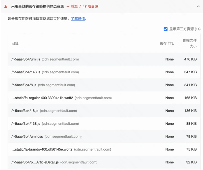Click the 找到了 47 项资源 text
Screen dimensions: 203x170
(85, 6)
